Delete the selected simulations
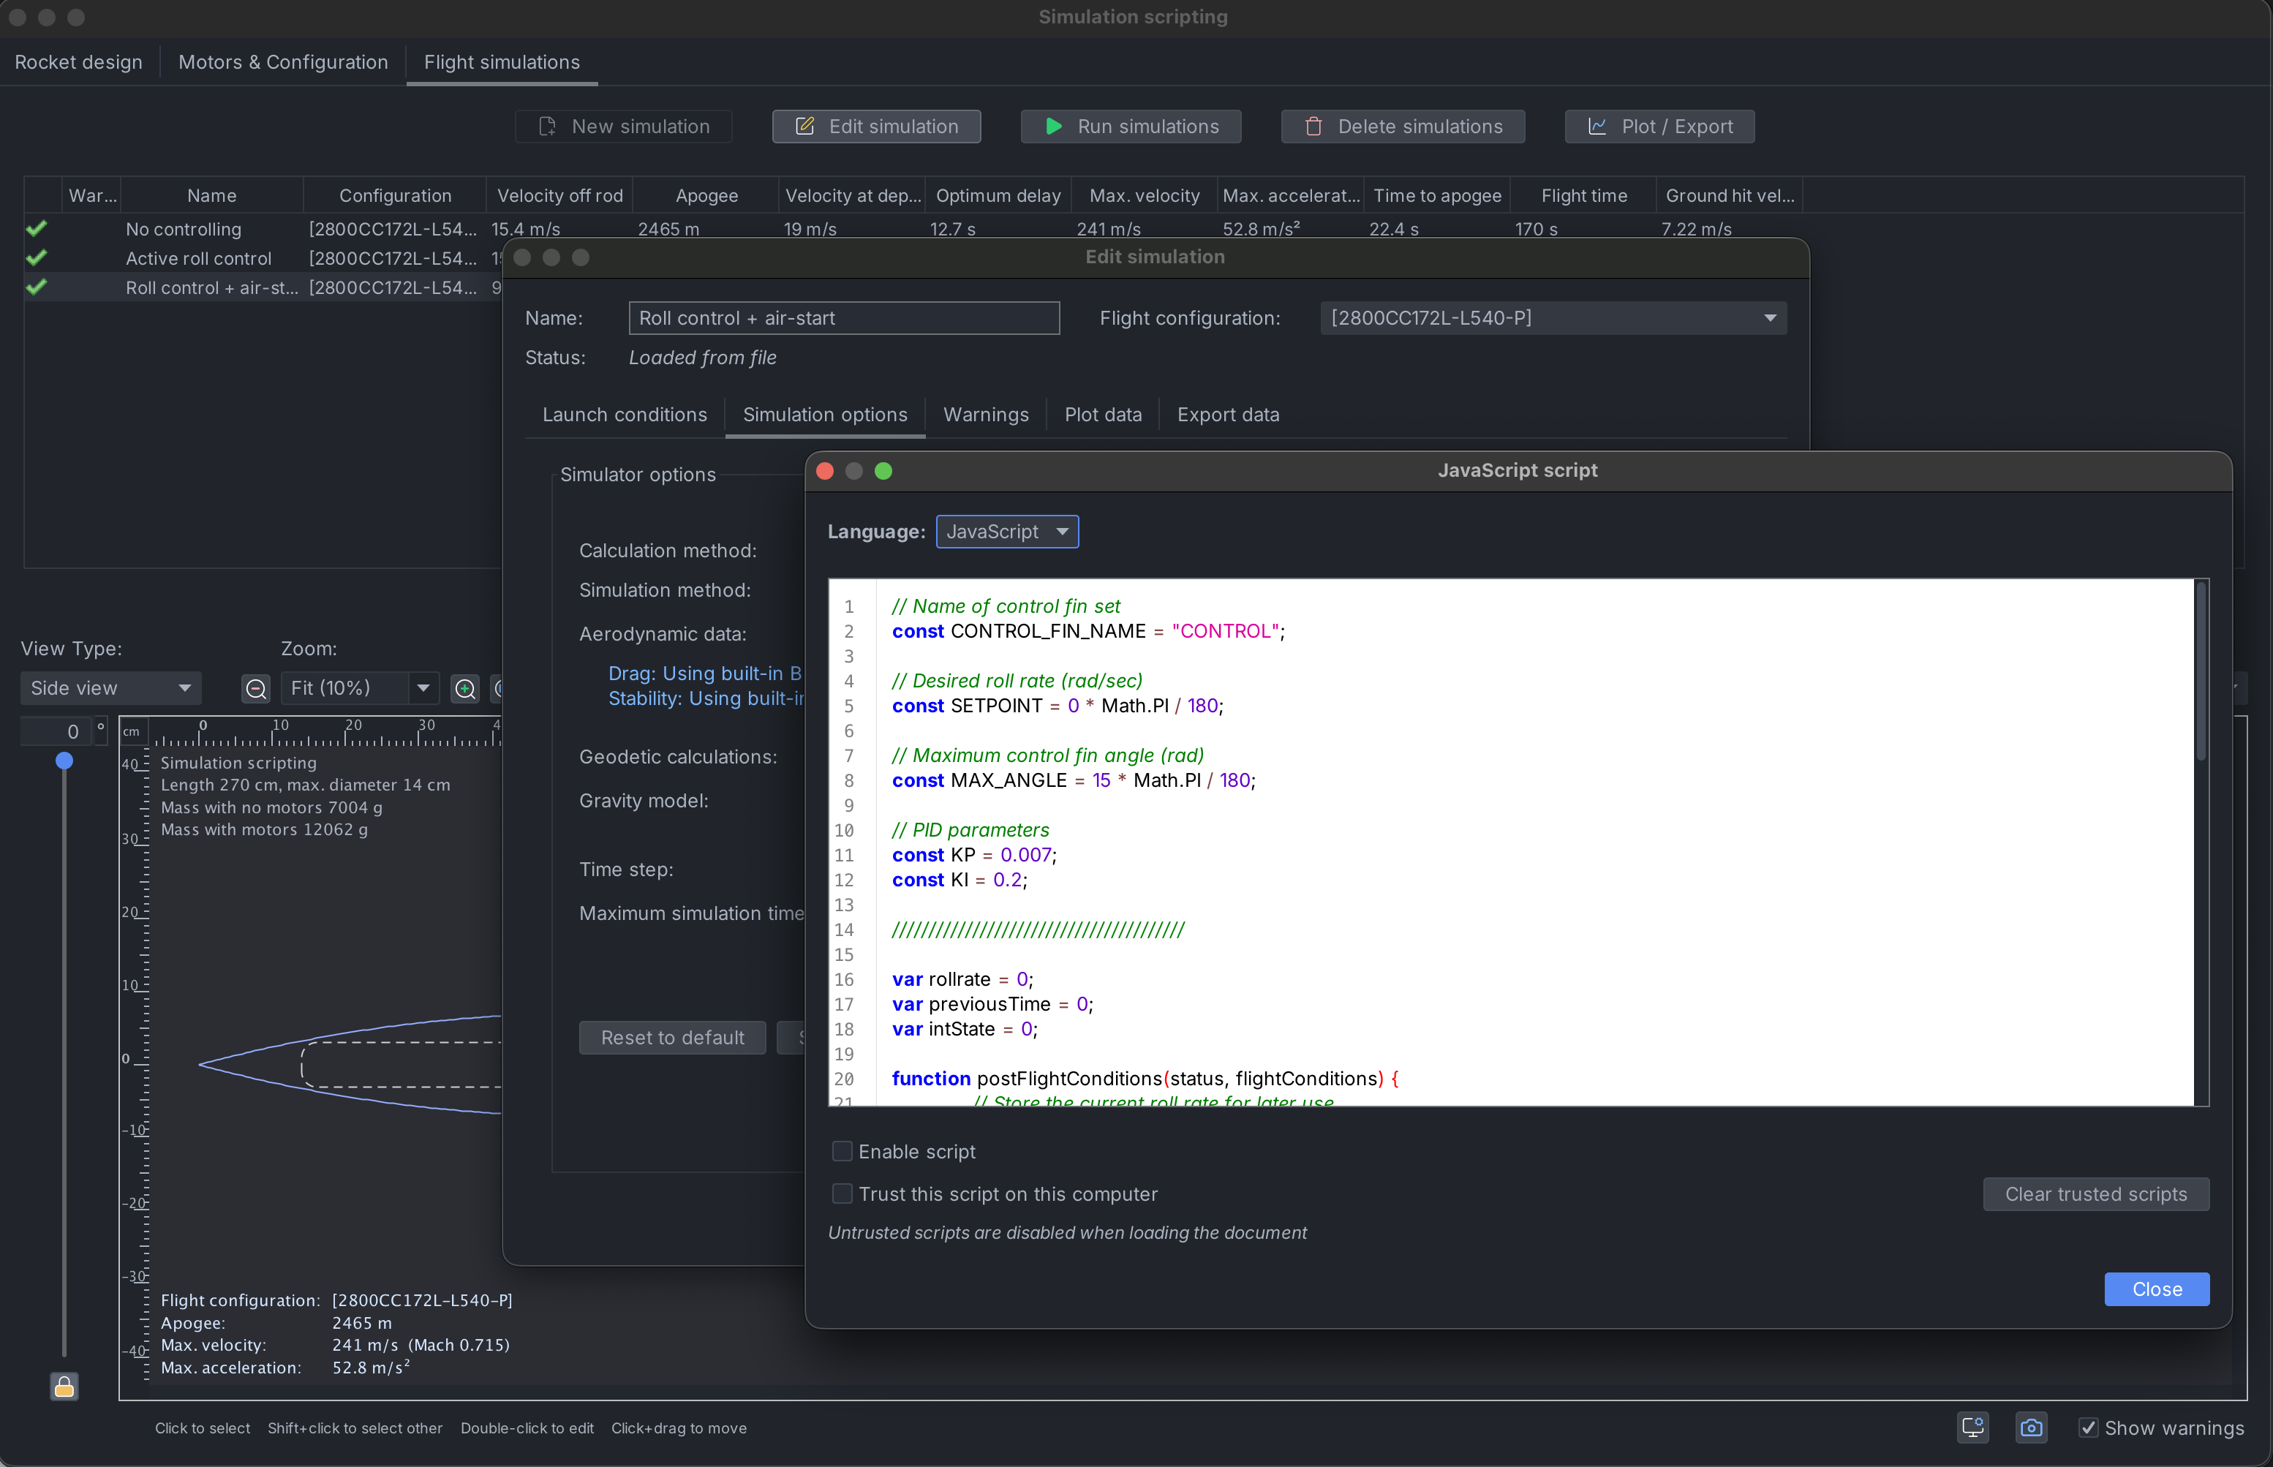Image resolution: width=2273 pixels, height=1467 pixels. click(x=1402, y=126)
